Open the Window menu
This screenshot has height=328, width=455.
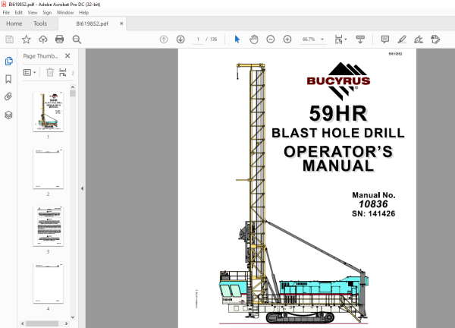tap(65, 12)
